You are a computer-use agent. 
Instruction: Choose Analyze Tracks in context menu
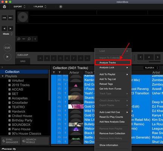(x=113, y=63)
